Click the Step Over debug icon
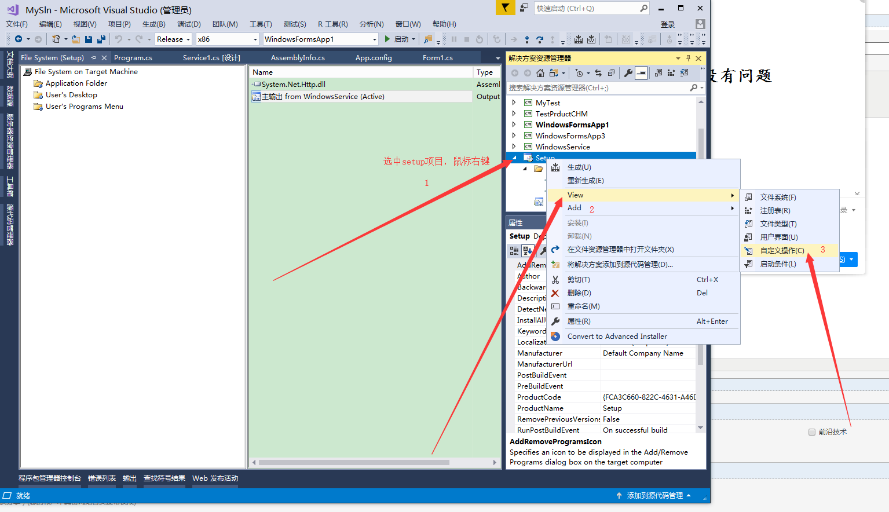Screen dimensions: 889x512 pos(540,39)
